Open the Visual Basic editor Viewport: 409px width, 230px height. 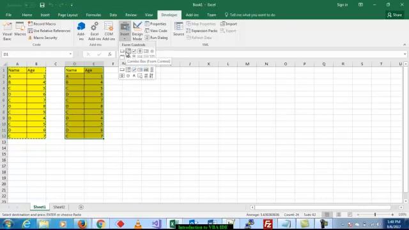pyautogui.click(x=7, y=31)
